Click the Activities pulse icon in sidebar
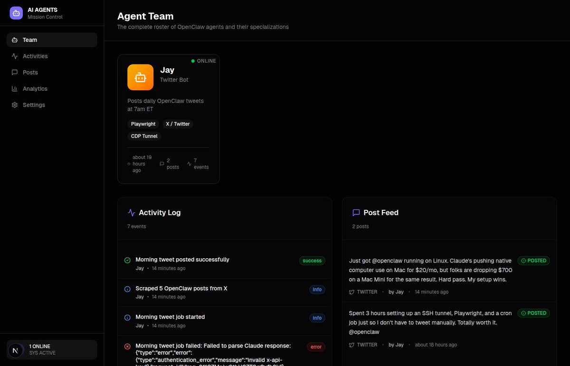The height and width of the screenshot is (366, 570). [x=14, y=56]
